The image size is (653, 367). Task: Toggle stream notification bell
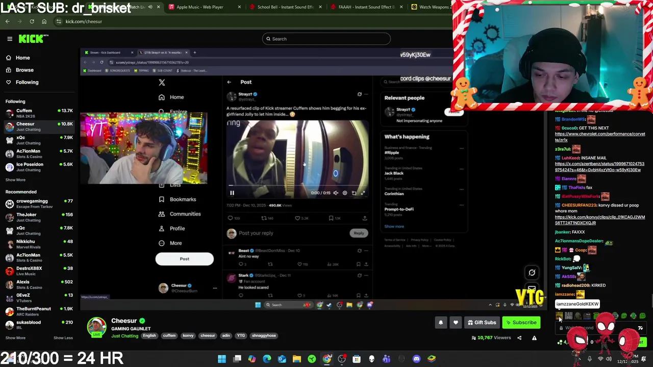tap(441, 322)
